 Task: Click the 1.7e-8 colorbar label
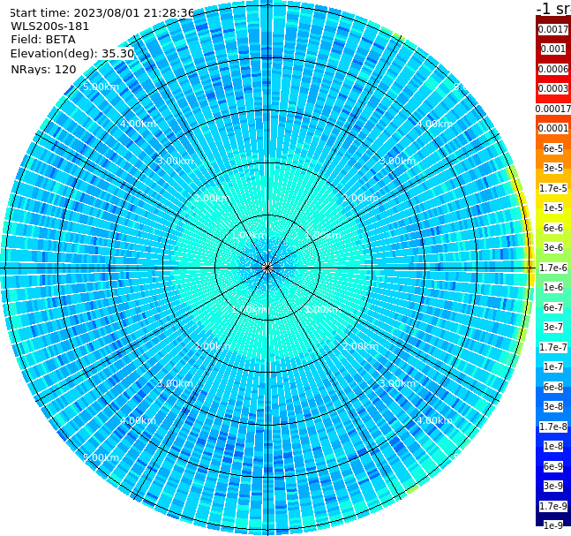[x=553, y=427]
